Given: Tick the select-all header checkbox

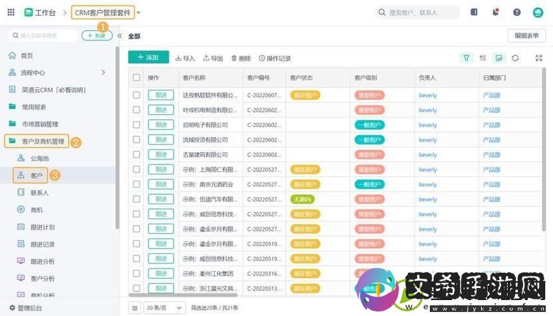Looking at the screenshot, I should tap(136, 78).
